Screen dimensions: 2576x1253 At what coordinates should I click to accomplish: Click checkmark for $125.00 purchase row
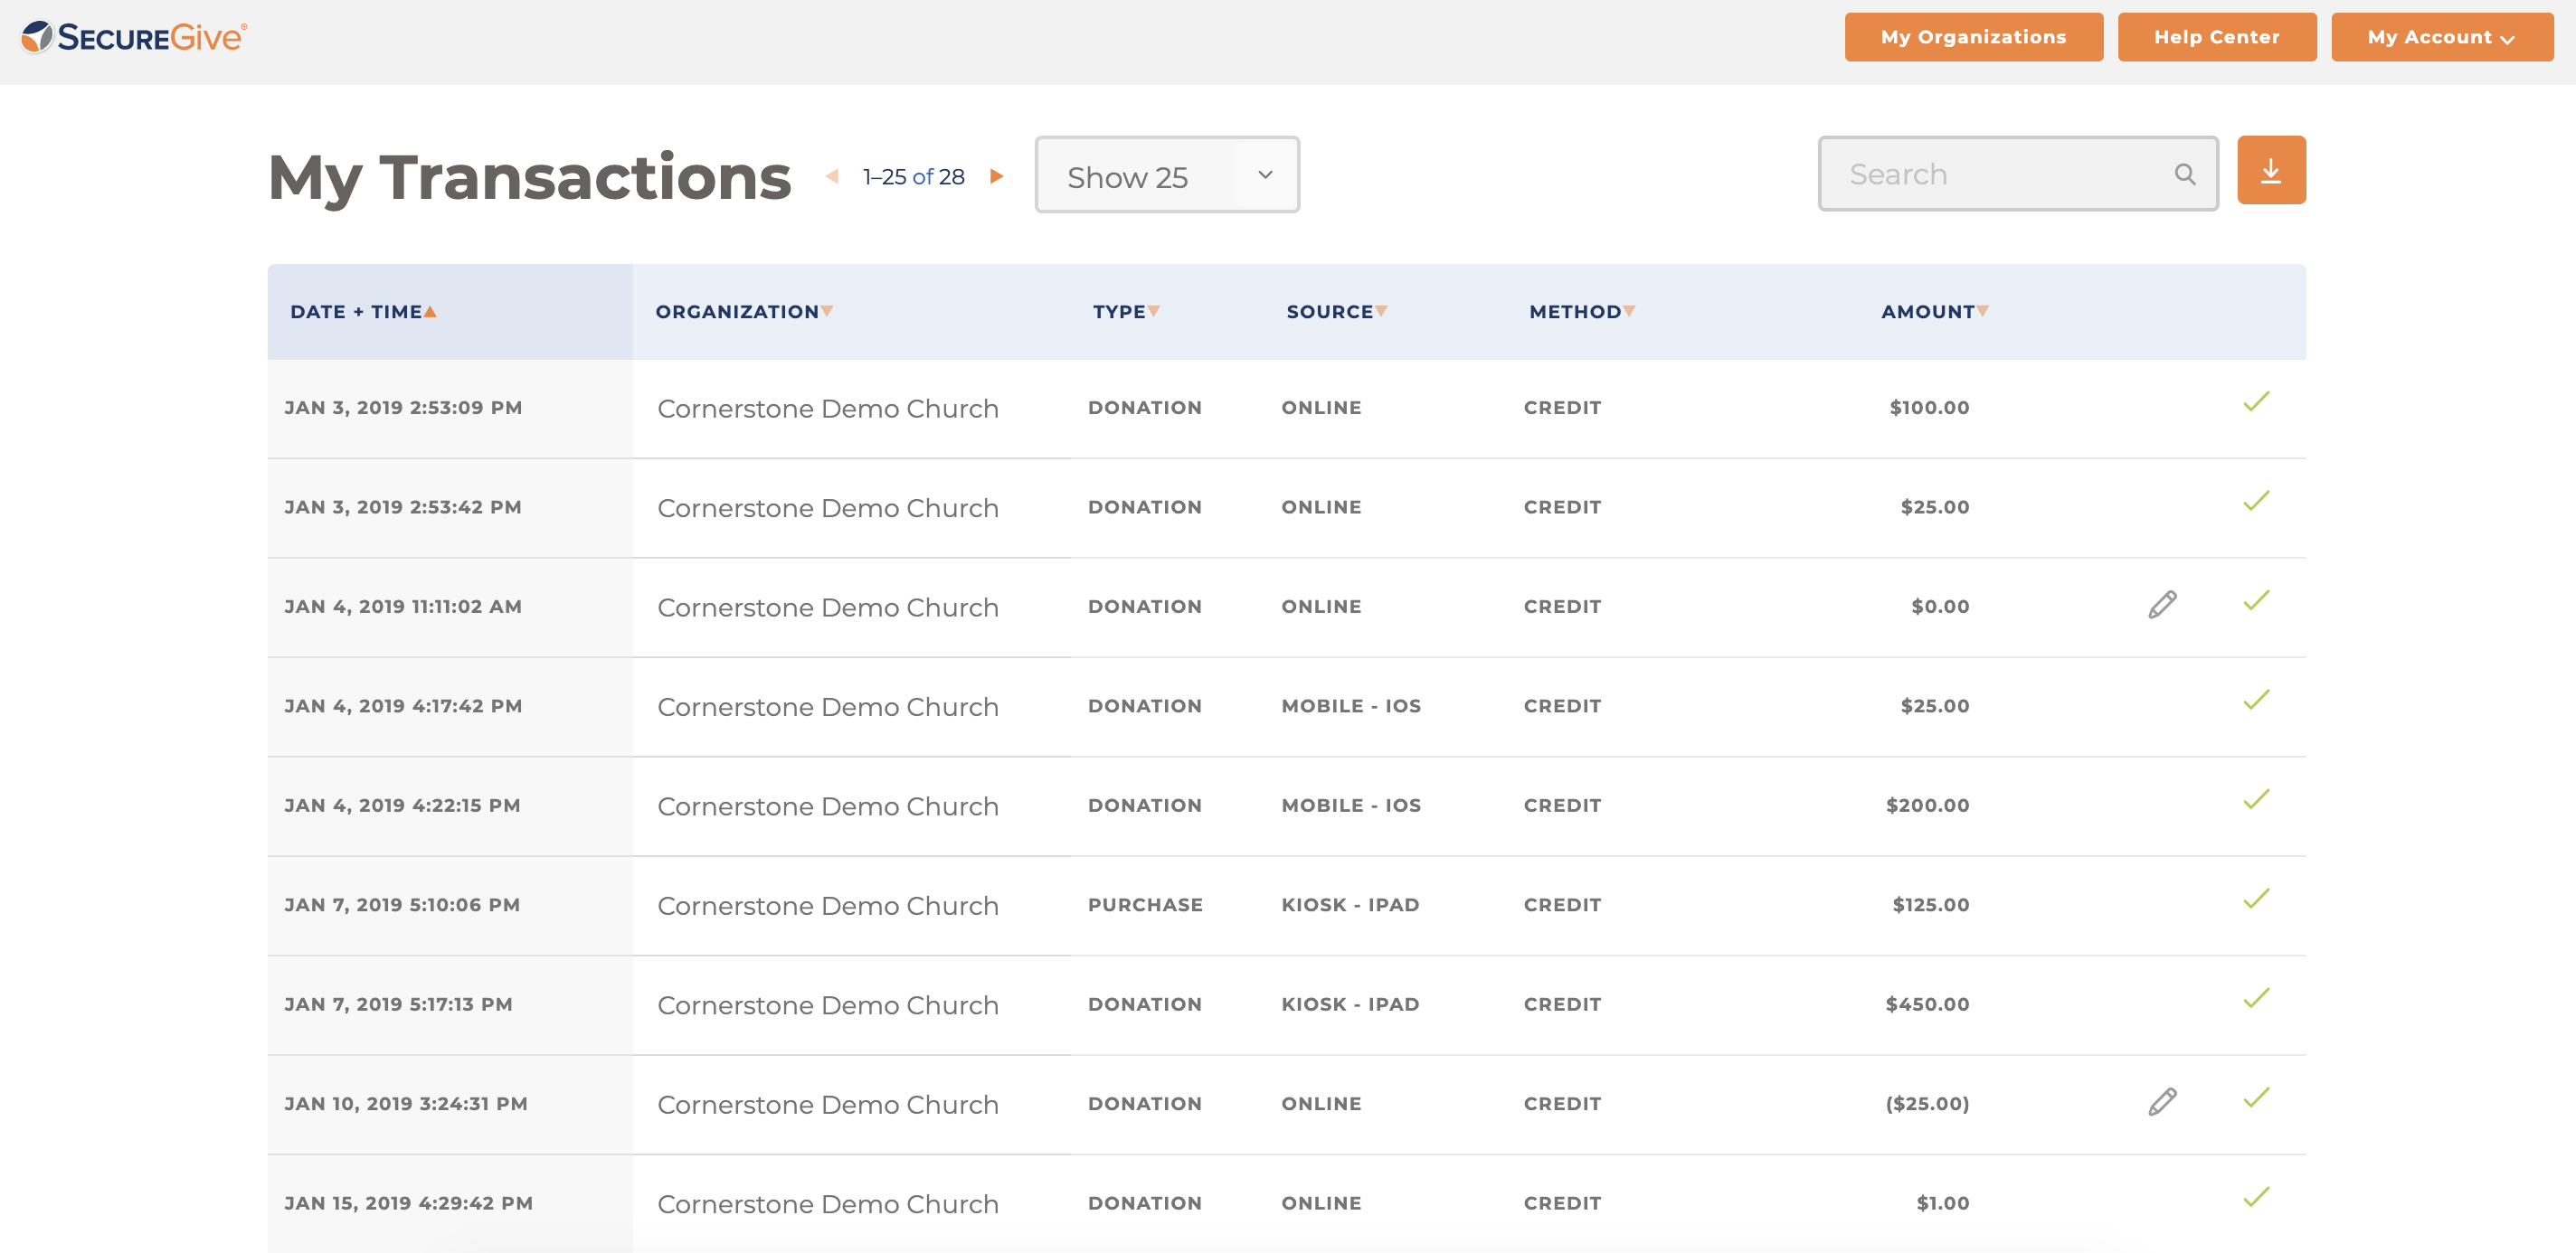coord(2256,900)
